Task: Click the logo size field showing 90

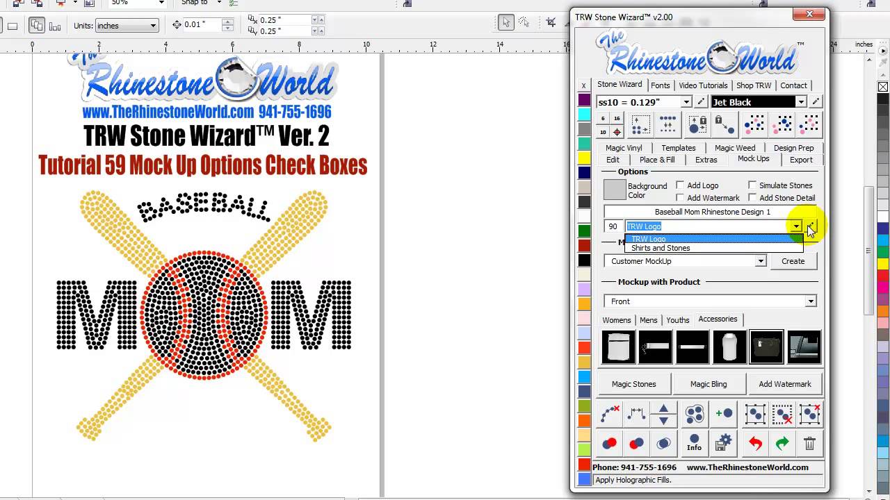Action: (x=613, y=226)
